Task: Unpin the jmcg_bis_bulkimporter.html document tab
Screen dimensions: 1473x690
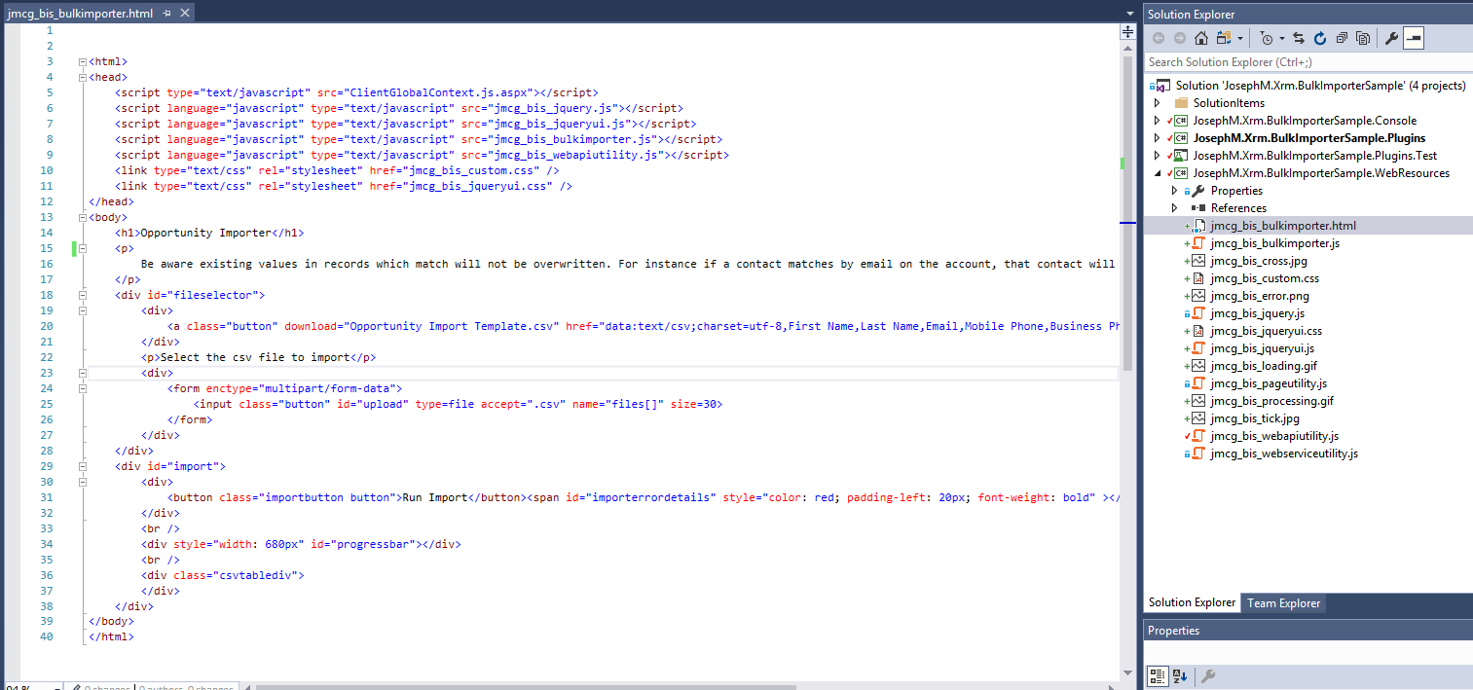Action: coord(166,14)
